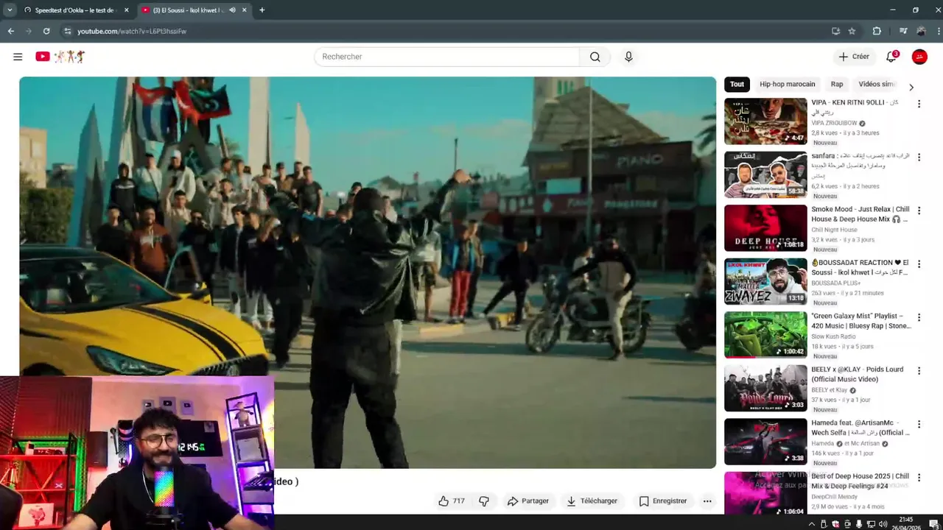Image resolution: width=943 pixels, height=530 pixels.
Task: Go back with browser back arrow
Action: [x=11, y=31]
